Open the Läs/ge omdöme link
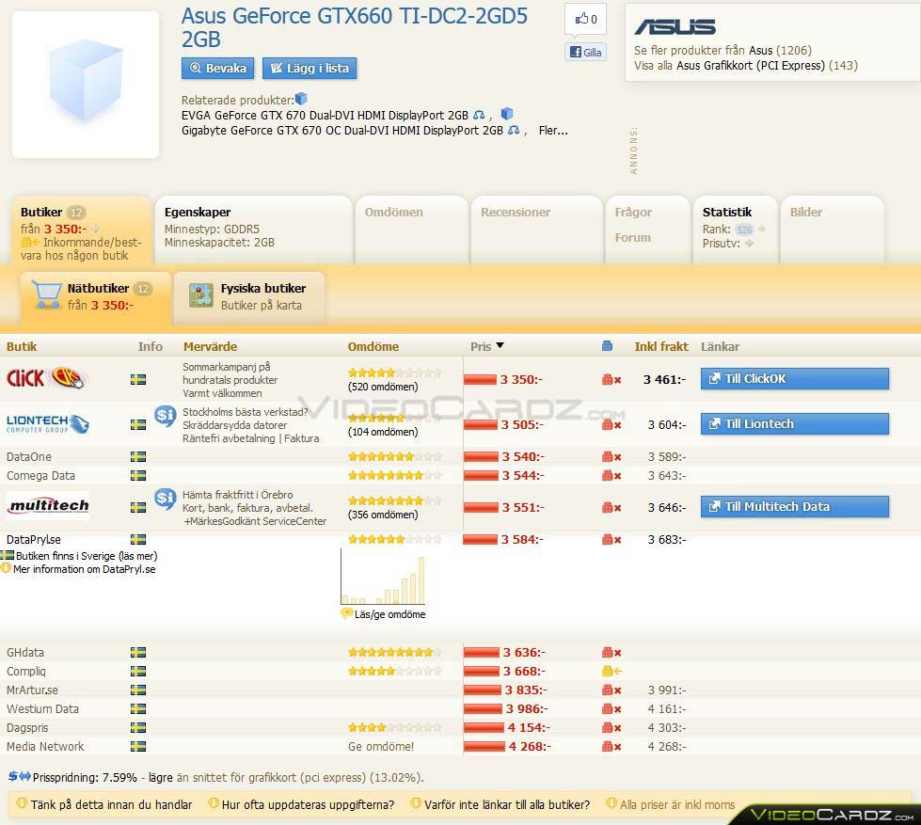Screen dimensions: 921x825 [x=389, y=614]
